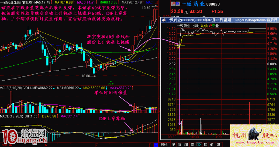Screen dimensions: 279x147
Task: Click the 12.82 baseline price label
Action: point(172,64)
